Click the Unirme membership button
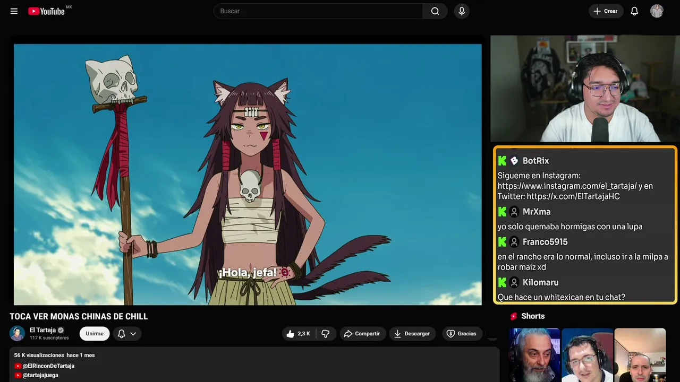Viewport: 680px width, 382px height. tap(95, 334)
